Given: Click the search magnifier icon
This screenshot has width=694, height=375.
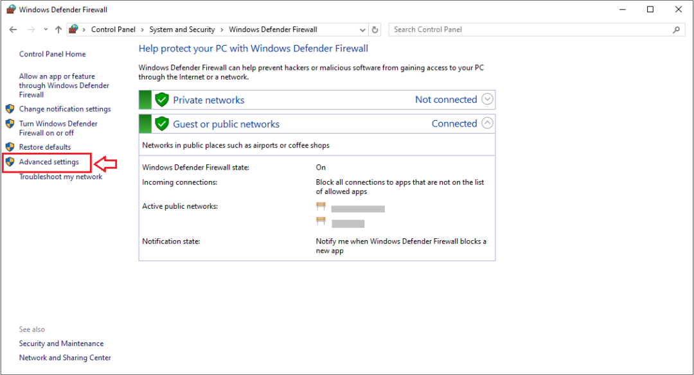Looking at the screenshot, I should point(676,30).
